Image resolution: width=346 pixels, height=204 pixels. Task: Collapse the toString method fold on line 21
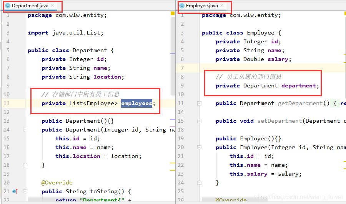coord(25,191)
